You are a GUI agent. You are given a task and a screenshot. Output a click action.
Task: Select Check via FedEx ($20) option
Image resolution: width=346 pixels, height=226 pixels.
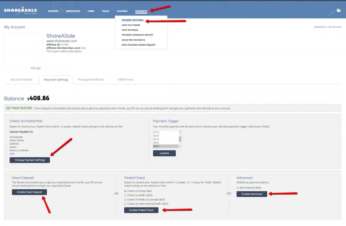coord(125,195)
